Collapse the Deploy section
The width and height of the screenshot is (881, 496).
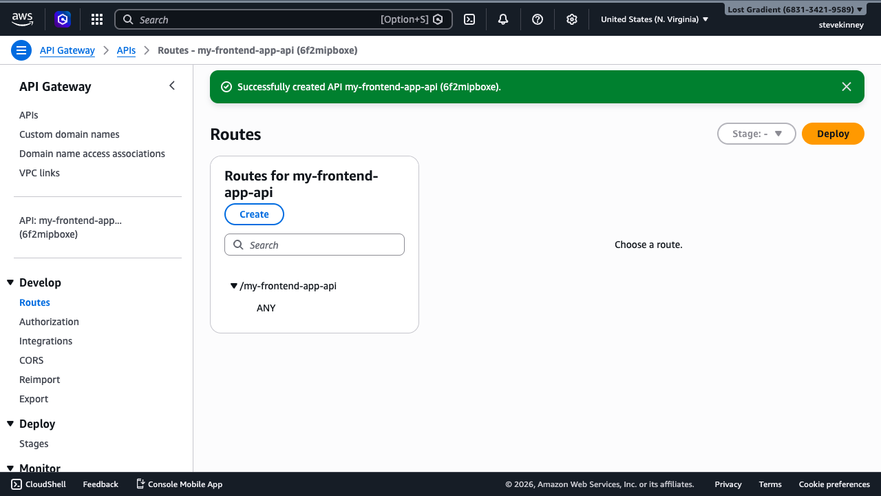tap(10, 424)
